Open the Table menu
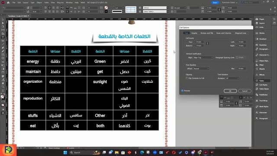The width and height of the screenshot is (277, 156). pyautogui.click(x=46, y=3)
